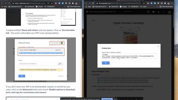
Task: Open the Imported From Fir... folder in the Drive window
Action: [100, 7]
